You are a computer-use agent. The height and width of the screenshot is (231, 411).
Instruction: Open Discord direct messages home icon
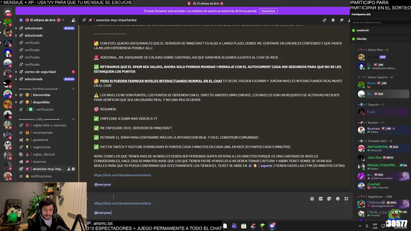8,12
